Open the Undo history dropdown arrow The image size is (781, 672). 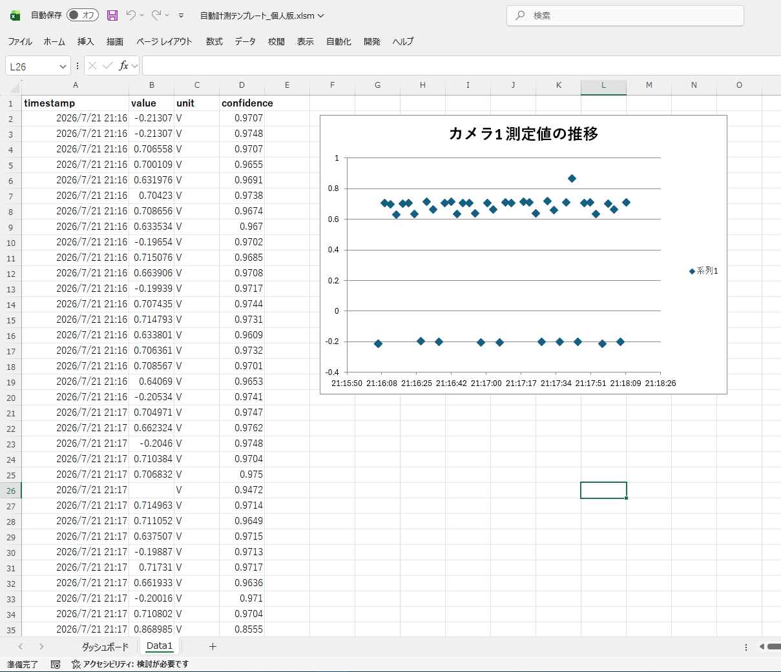click(x=141, y=15)
